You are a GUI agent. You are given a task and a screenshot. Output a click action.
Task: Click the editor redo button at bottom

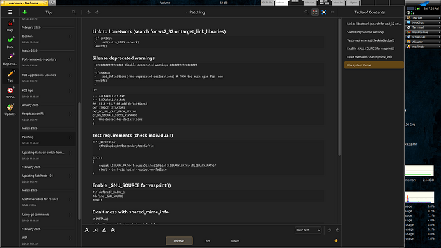[337, 230]
